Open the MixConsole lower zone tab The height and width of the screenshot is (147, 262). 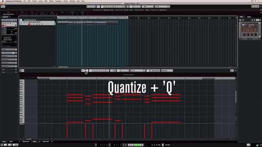pos(26,142)
